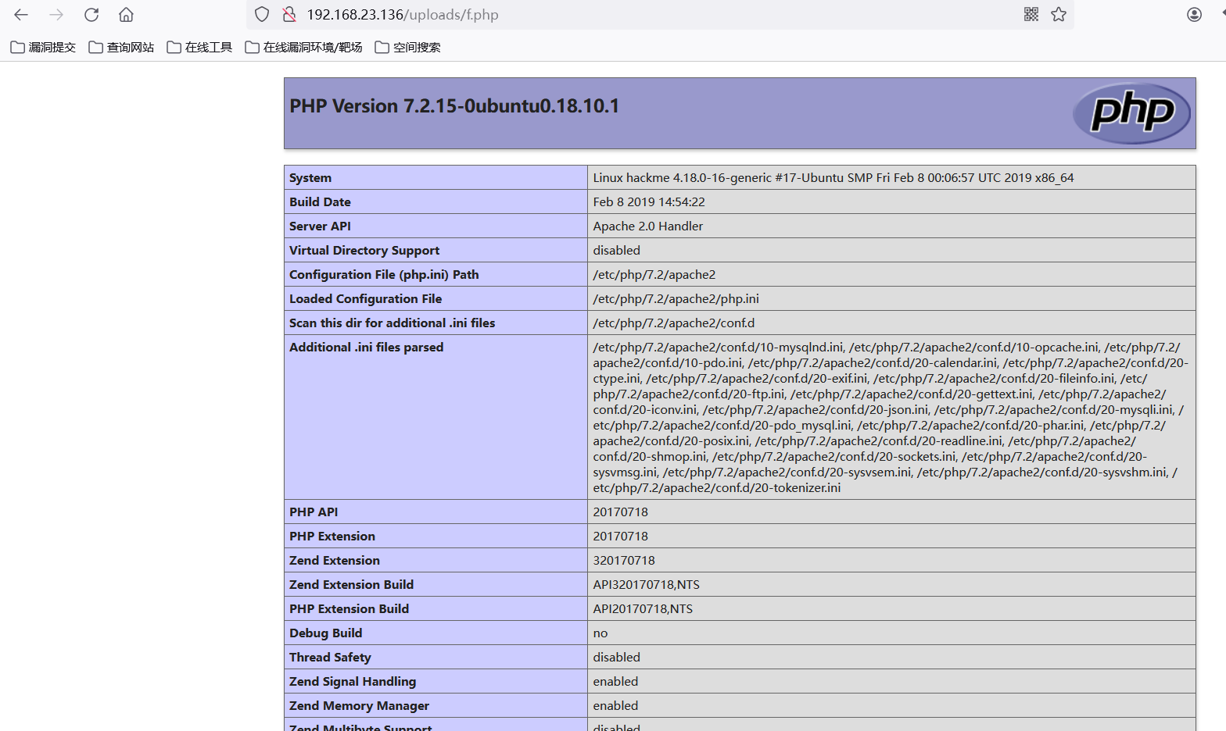Click the tracking protection shield icon
The width and height of the screenshot is (1226, 731).
point(263,15)
